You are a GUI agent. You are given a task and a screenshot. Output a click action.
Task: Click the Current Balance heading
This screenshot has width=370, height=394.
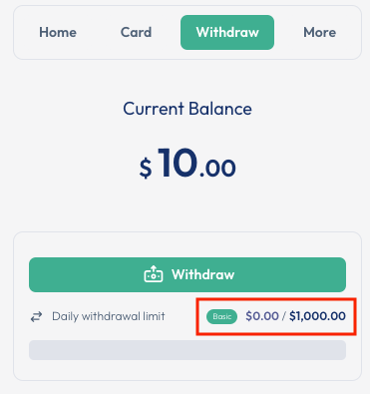click(187, 109)
